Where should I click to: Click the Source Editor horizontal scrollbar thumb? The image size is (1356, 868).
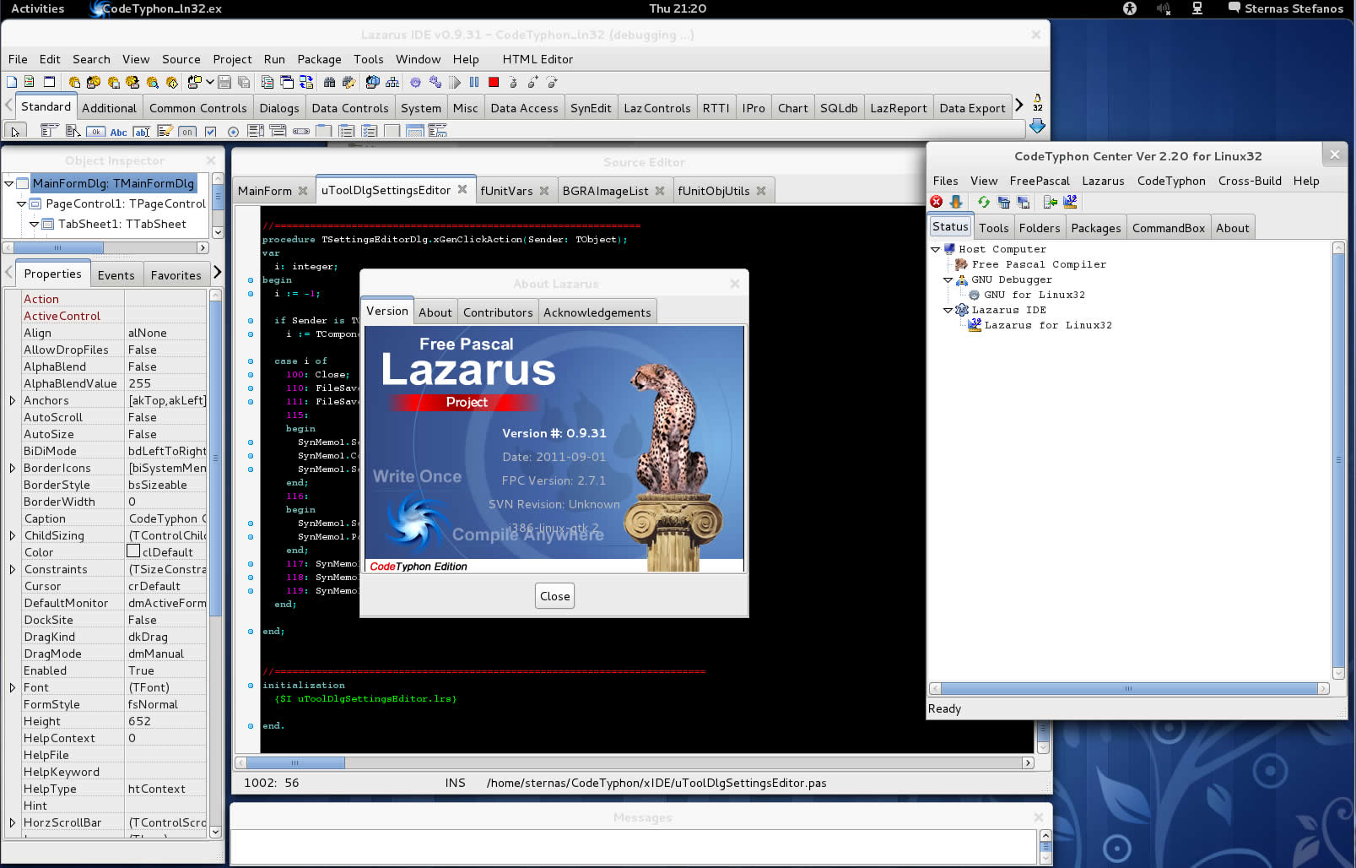click(x=295, y=762)
